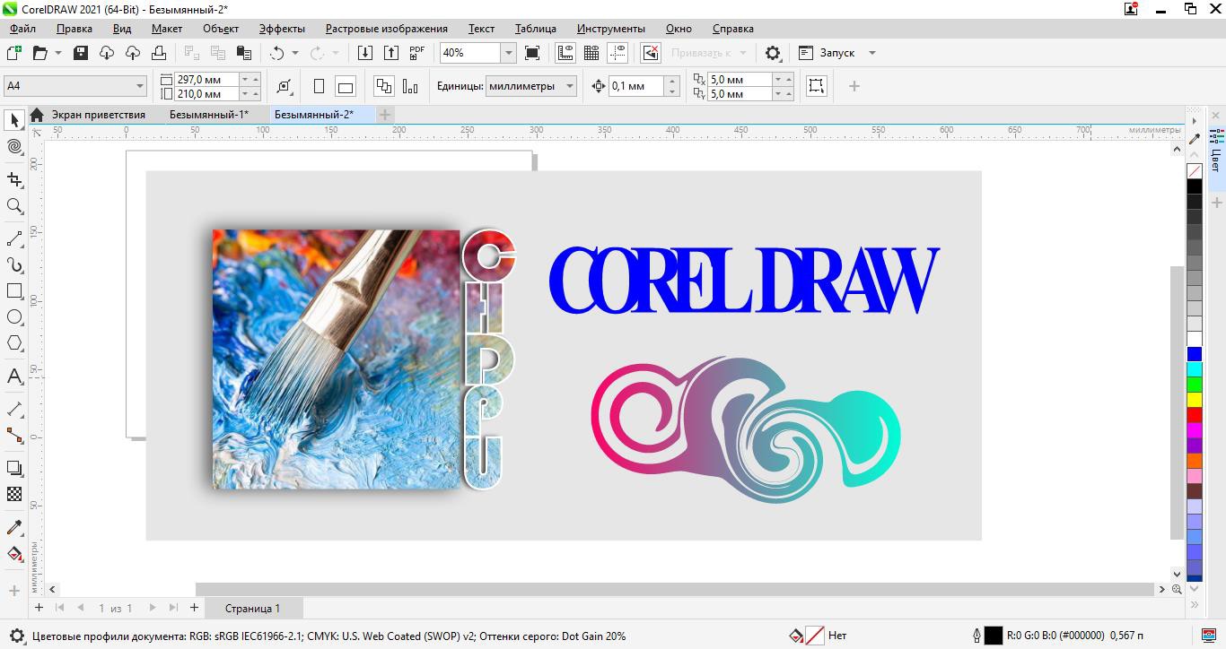Toggle grid display
The width and height of the screenshot is (1226, 649).
click(591, 53)
